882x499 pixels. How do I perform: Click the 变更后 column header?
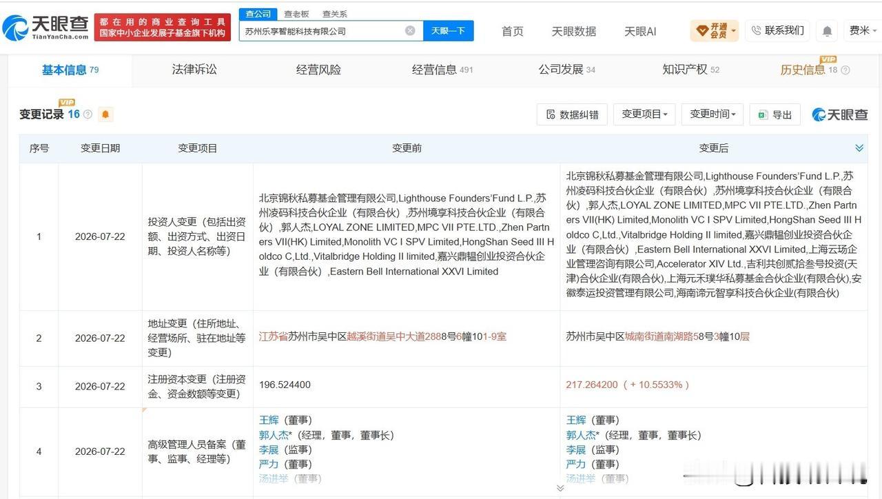click(713, 148)
